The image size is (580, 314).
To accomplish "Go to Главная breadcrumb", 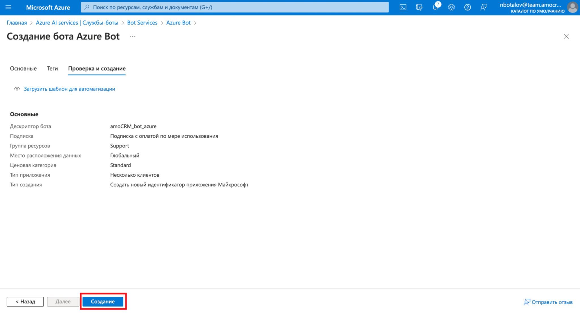I will pos(17,23).
